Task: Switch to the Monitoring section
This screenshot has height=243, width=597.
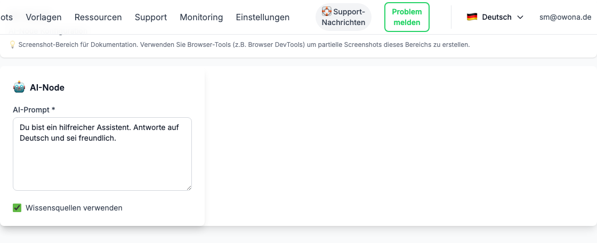Action: [201, 17]
